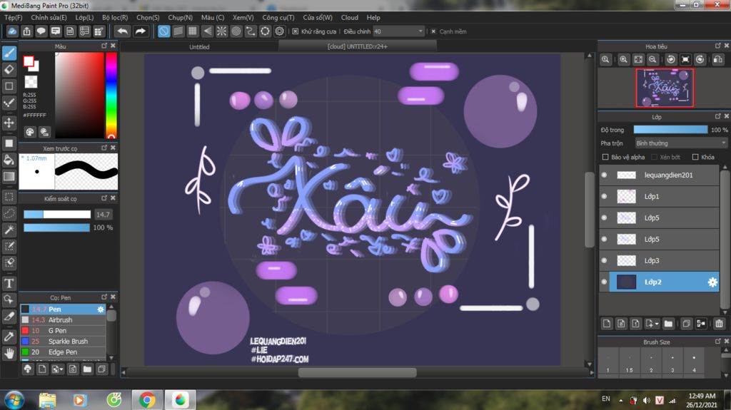
Task: Turn off snap guide icon
Action: (163, 31)
